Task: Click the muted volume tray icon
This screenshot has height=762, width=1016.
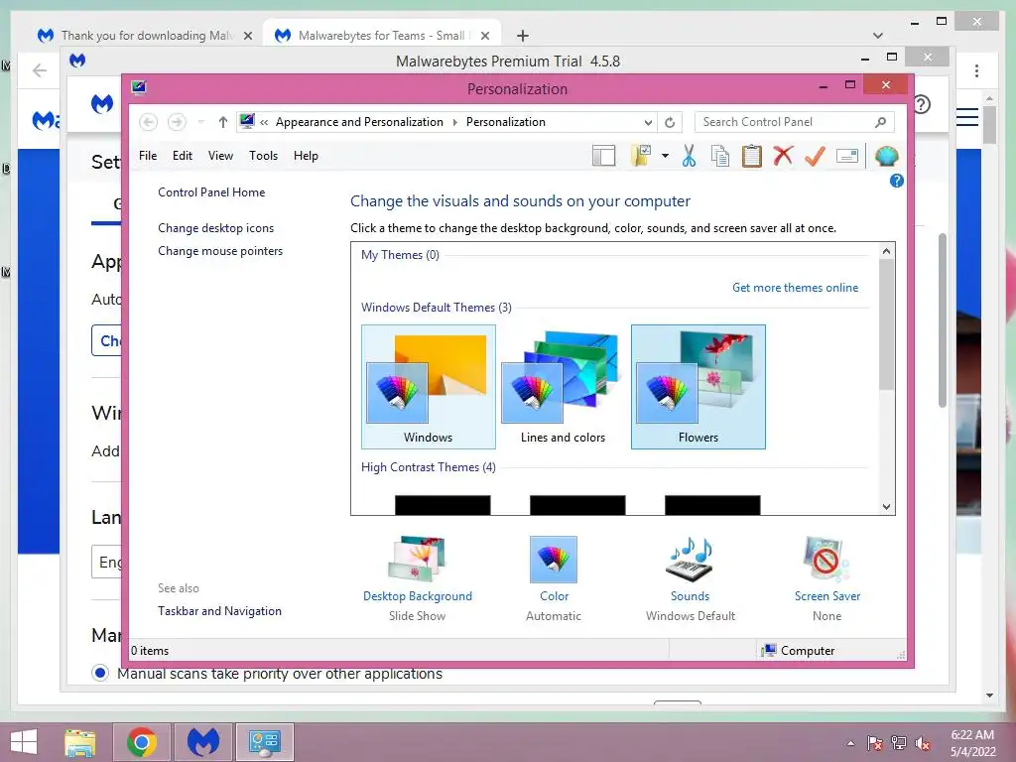Action: [x=923, y=743]
